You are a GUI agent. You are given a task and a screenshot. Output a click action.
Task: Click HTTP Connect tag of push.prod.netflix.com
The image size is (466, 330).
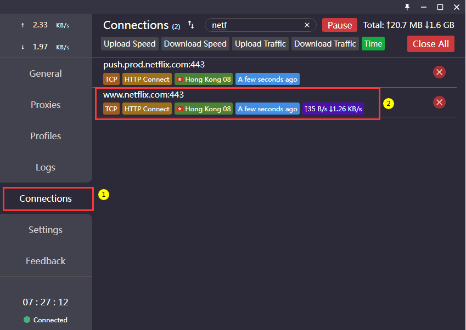coord(147,79)
